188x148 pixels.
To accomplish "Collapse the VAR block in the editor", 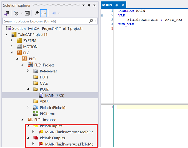I will click(102, 16).
